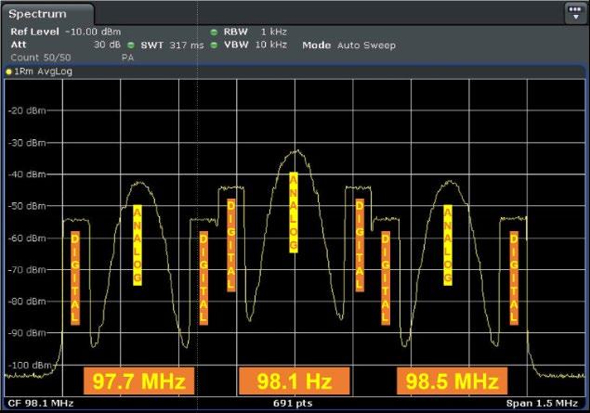Screen dimensions: 590x413
Task: Select the center yellow ANALOG marker
Action: coord(294,213)
